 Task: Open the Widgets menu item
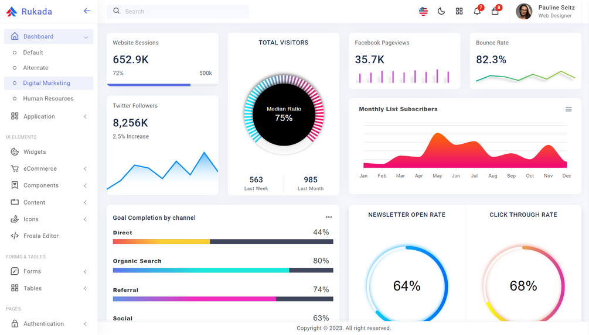click(49, 152)
